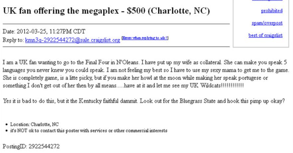Click the $500 price in the title
The height and width of the screenshot is (153, 293).
coord(136,11)
